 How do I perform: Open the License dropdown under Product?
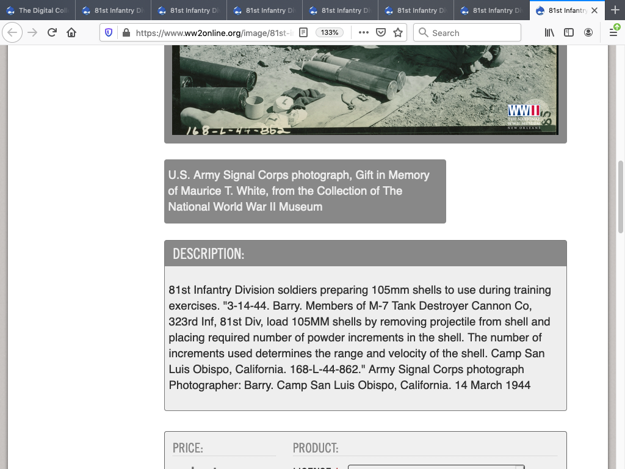pyautogui.click(x=436, y=467)
